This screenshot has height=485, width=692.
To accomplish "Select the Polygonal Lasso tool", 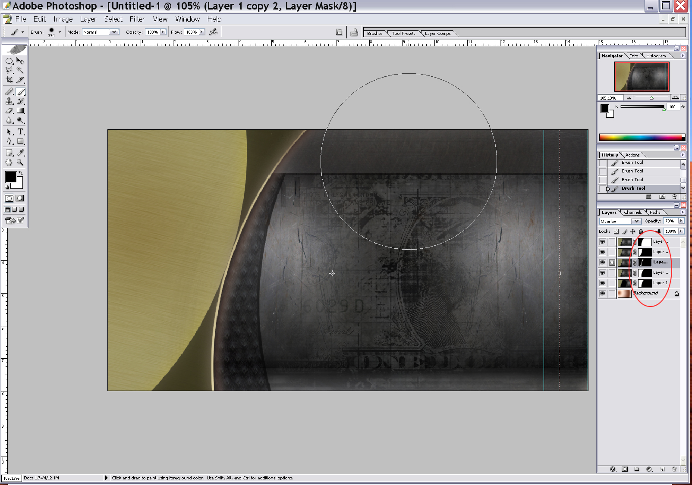I will [x=9, y=70].
